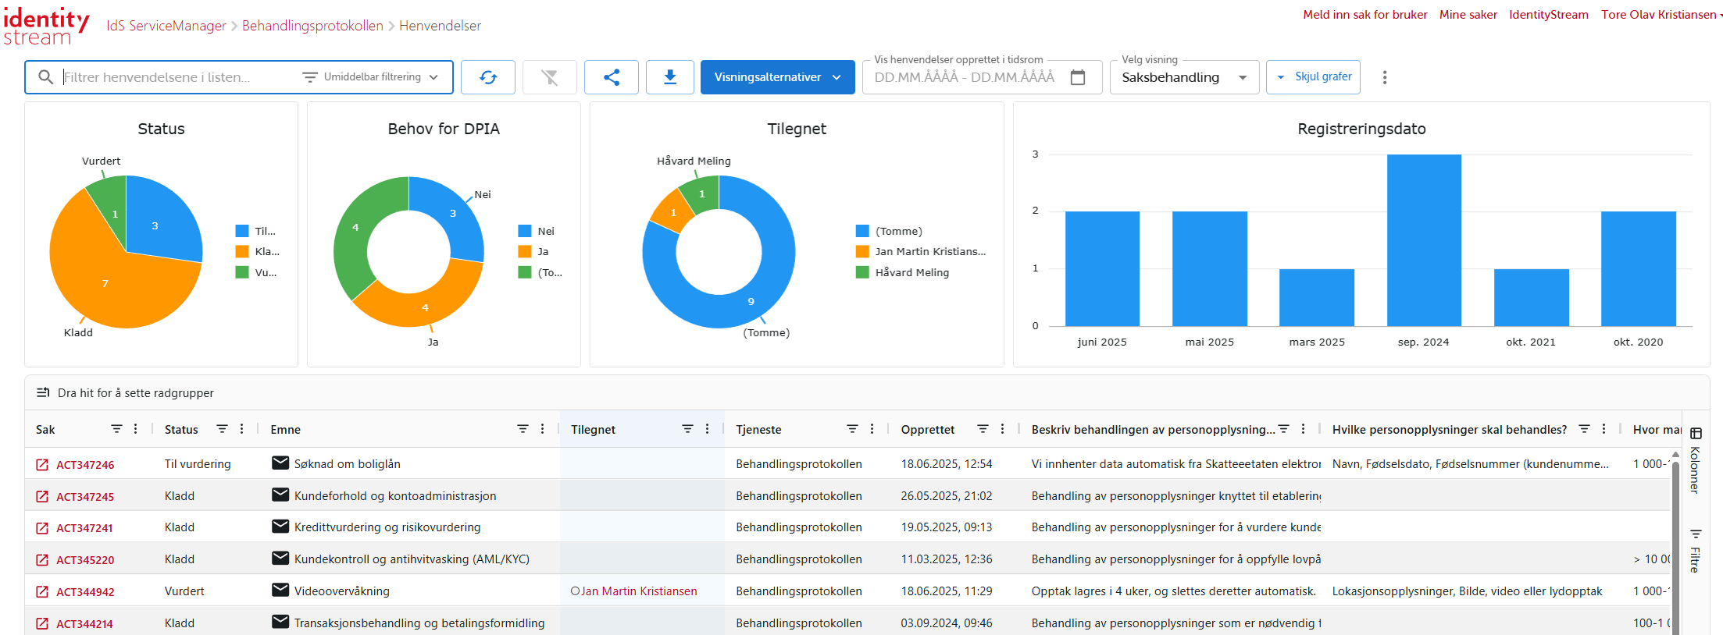
Task: Click the filter icon in Status column
Action: 222,429
